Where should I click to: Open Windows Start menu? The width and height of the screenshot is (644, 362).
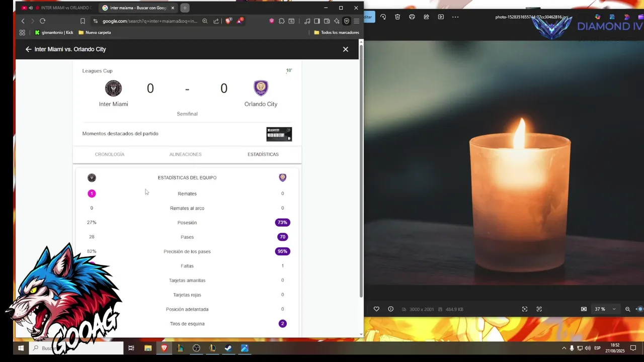click(21, 348)
